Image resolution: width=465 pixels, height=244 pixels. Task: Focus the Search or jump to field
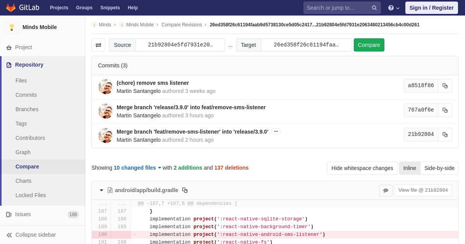pos(336,8)
